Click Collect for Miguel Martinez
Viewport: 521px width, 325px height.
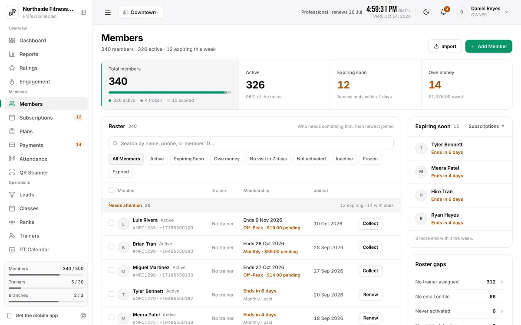click(x=370, y=271)
